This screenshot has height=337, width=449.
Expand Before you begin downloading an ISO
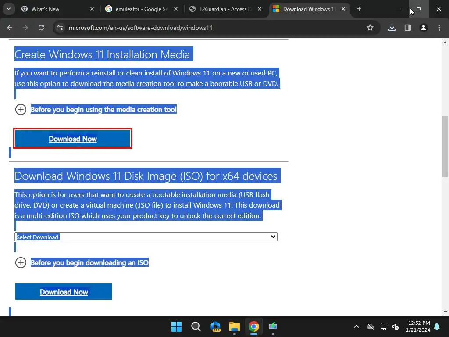click(x=82, y=262)
